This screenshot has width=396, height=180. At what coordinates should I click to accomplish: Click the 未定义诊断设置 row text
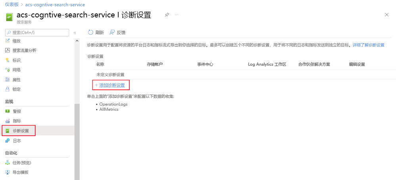pos(110,75)
